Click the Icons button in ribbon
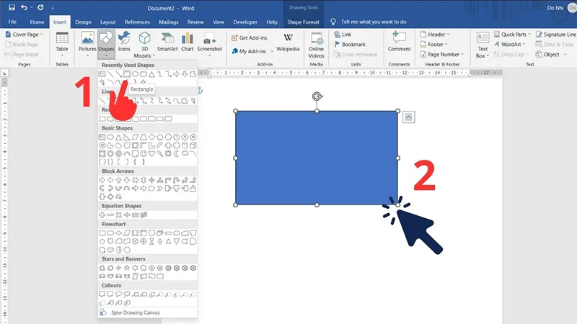This screenshot has height=324, width=577. tap(124, 42)
